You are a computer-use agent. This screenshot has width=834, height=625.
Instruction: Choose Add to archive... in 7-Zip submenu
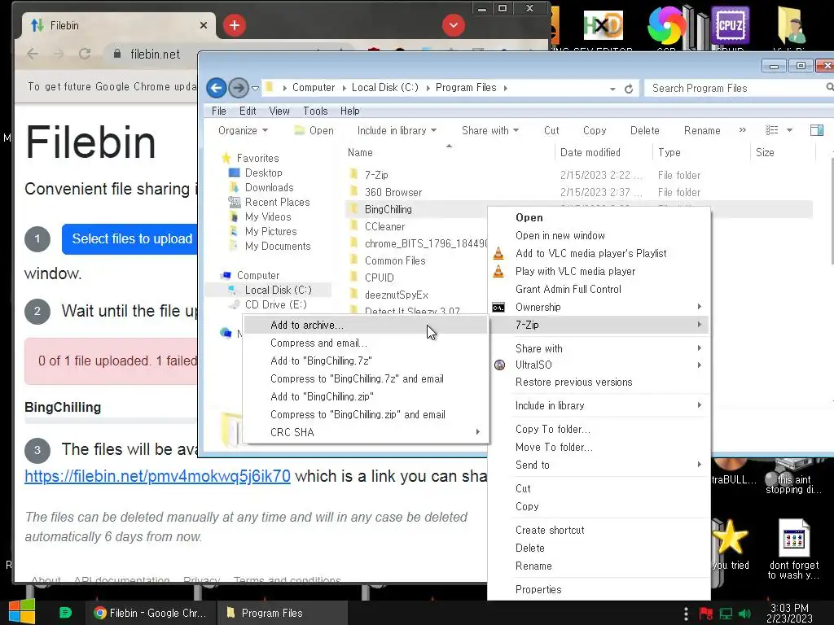click(366, 325)
